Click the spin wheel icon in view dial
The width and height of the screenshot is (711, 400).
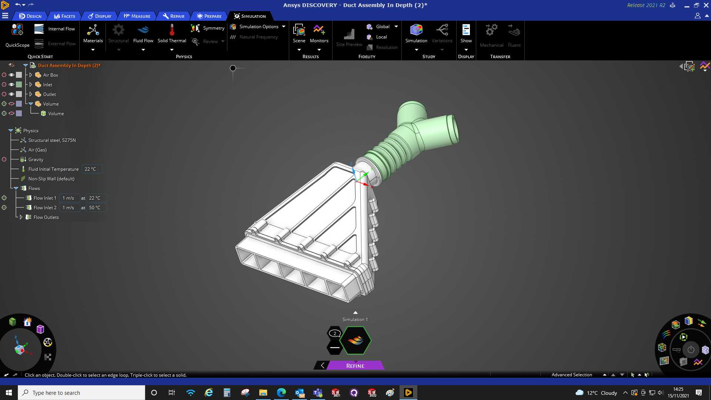[48, 342]
